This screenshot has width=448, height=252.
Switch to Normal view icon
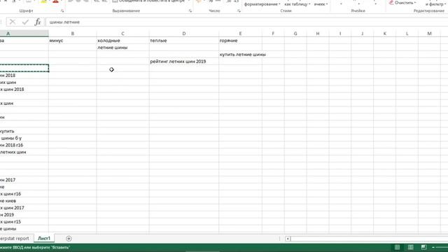pos(397,247)
